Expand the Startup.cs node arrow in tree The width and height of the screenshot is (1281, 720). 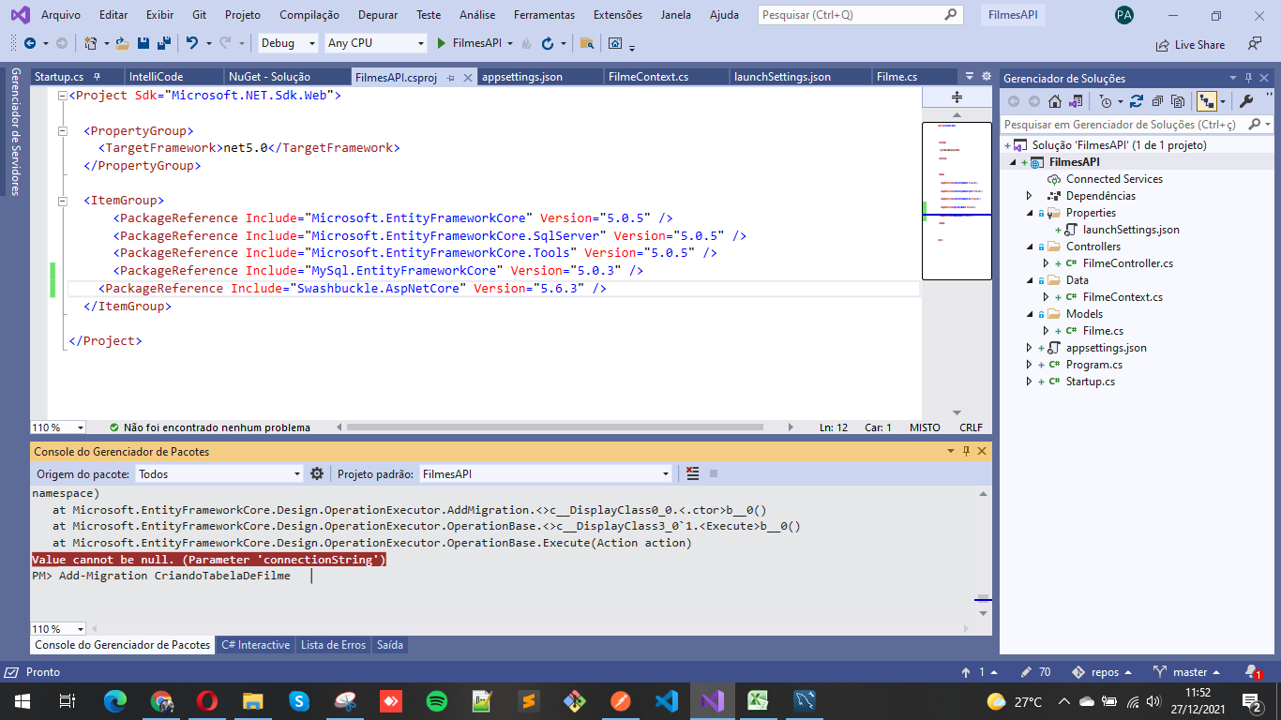point(1030,382)
